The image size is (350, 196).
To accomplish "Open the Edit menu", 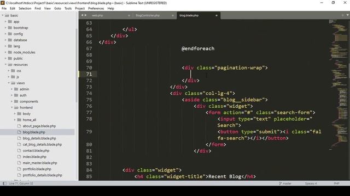I will 13,9.
